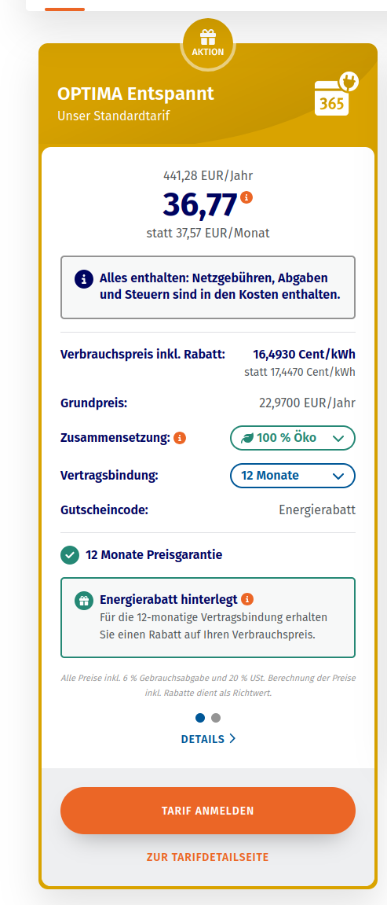Expand DETAILS chevron link
The width and height of the screenshot is (387, 905).
pos(208,739)
